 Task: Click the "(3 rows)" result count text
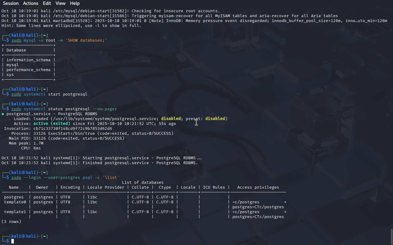11,222
